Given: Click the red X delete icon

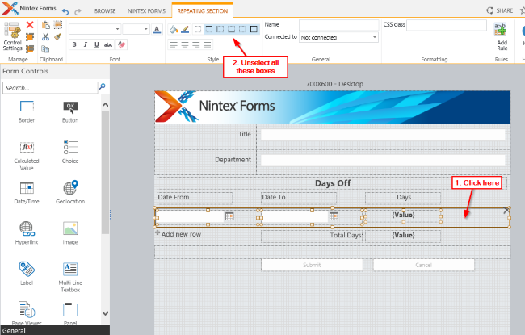Looking at the screenshot, I should coord(30,25).
